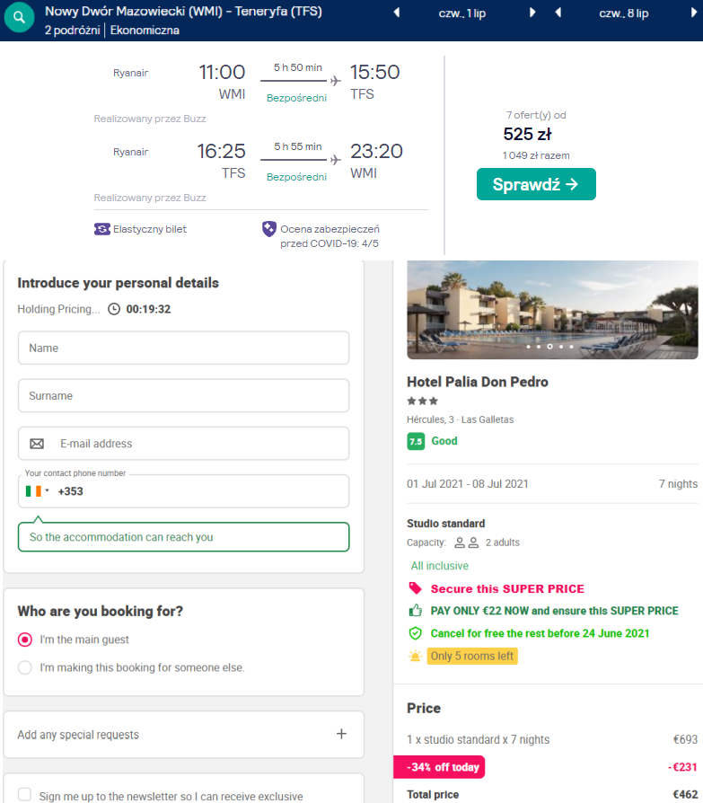
Task: Advance departure date past czw., 1 lip
Action: (x=532, y=13)
